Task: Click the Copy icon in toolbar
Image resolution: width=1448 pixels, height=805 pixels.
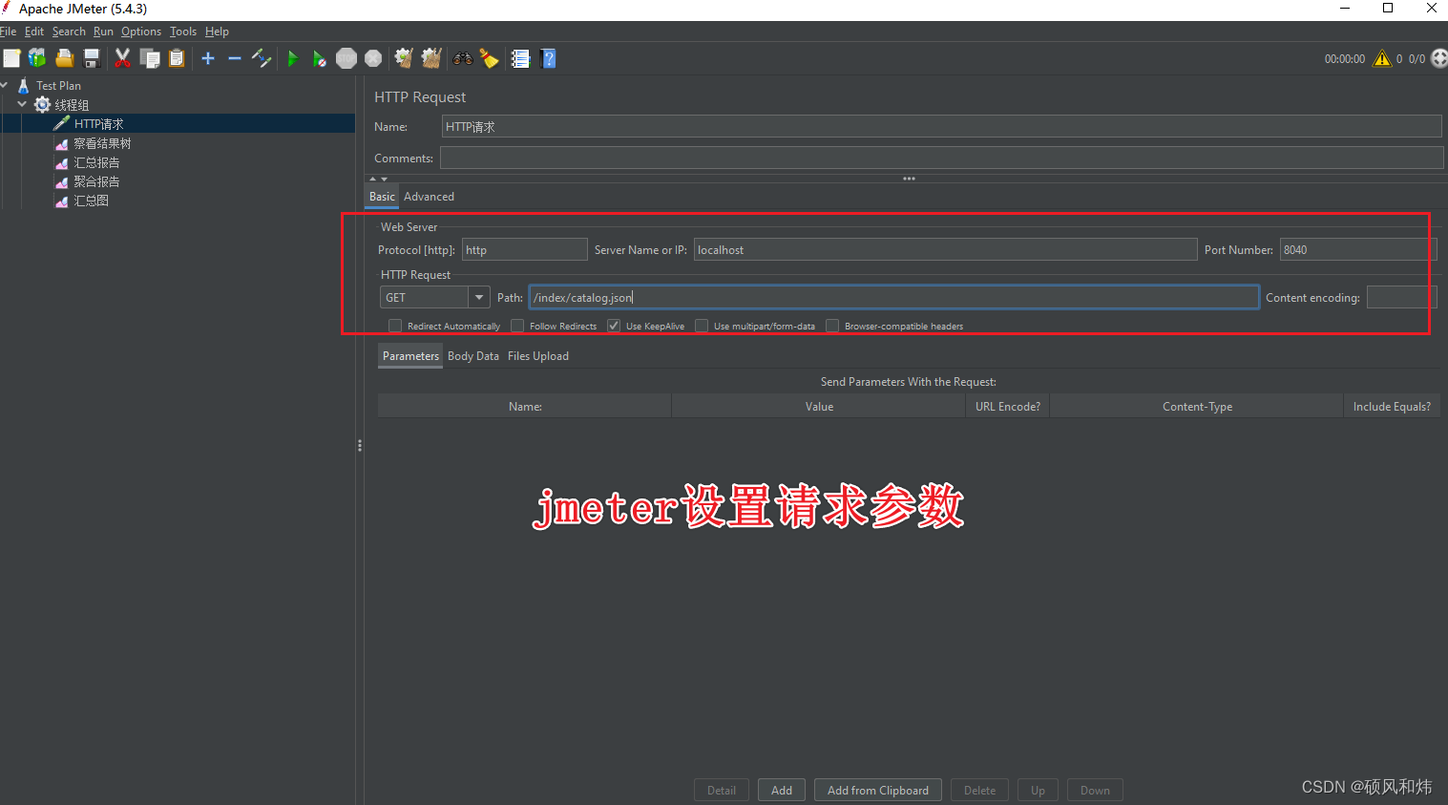Action: 150,59
